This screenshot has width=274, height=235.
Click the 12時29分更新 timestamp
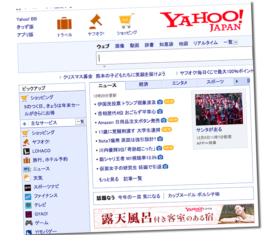click(x=105, y=96)
